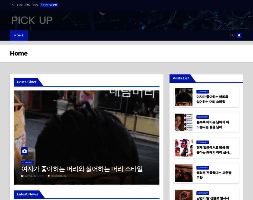Open post 해외로 진출했다는 고추장 근황
253x200 pixels.
214,175
